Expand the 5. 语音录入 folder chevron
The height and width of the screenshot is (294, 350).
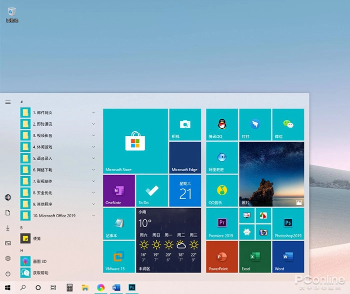(93, 158)
